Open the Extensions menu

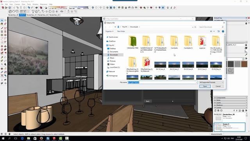(x=43, y=4)
